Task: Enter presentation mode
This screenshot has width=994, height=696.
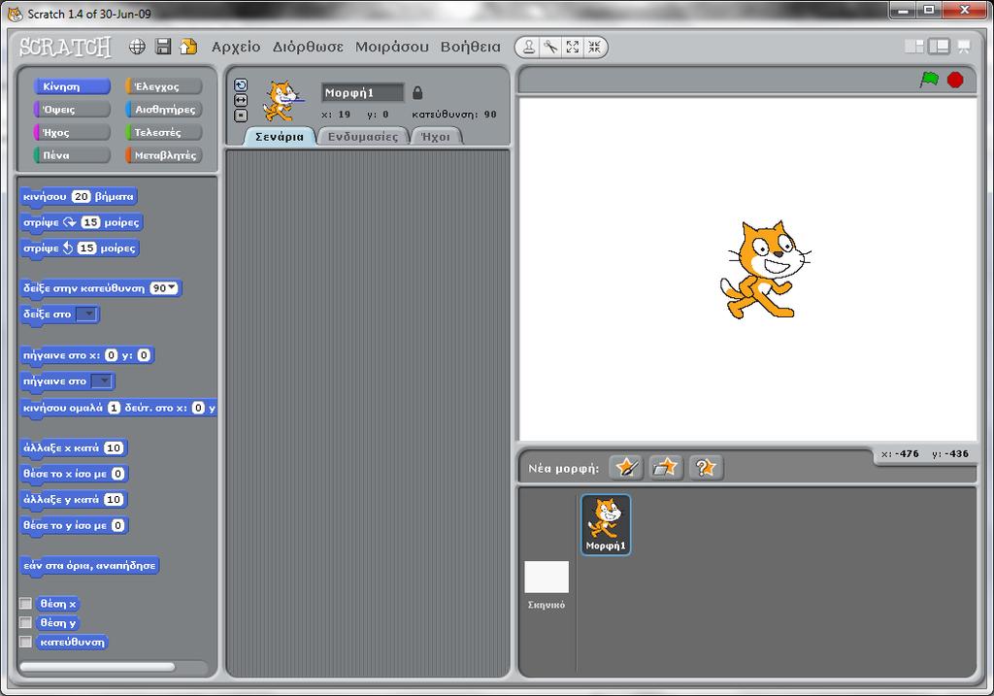Action: point(964,47)
